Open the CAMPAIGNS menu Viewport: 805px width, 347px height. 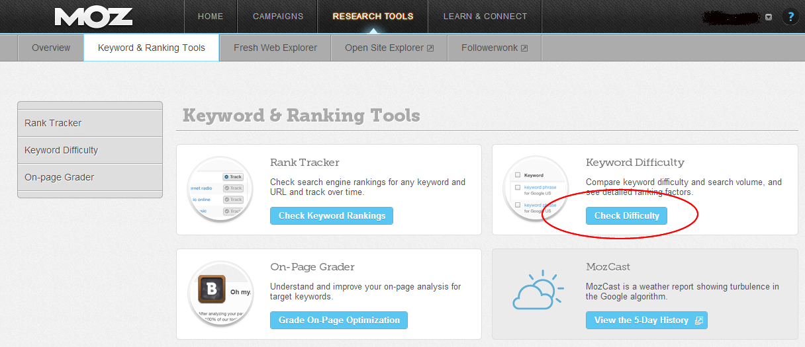point(278,17)
